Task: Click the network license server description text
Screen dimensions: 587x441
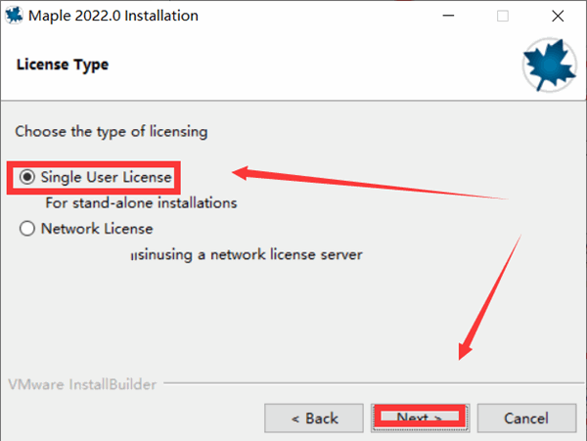Action: [x=247, y=255]
